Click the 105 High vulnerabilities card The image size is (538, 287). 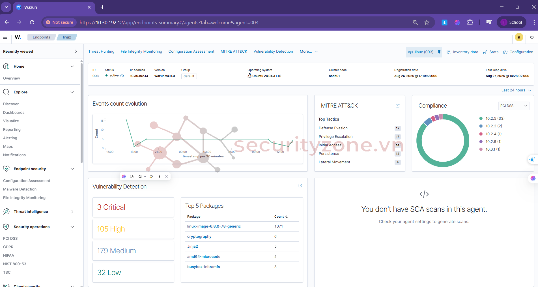point(133,229)
